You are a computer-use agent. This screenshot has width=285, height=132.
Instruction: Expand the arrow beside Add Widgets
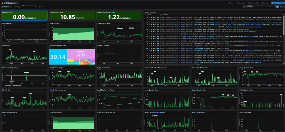point(283,3)
